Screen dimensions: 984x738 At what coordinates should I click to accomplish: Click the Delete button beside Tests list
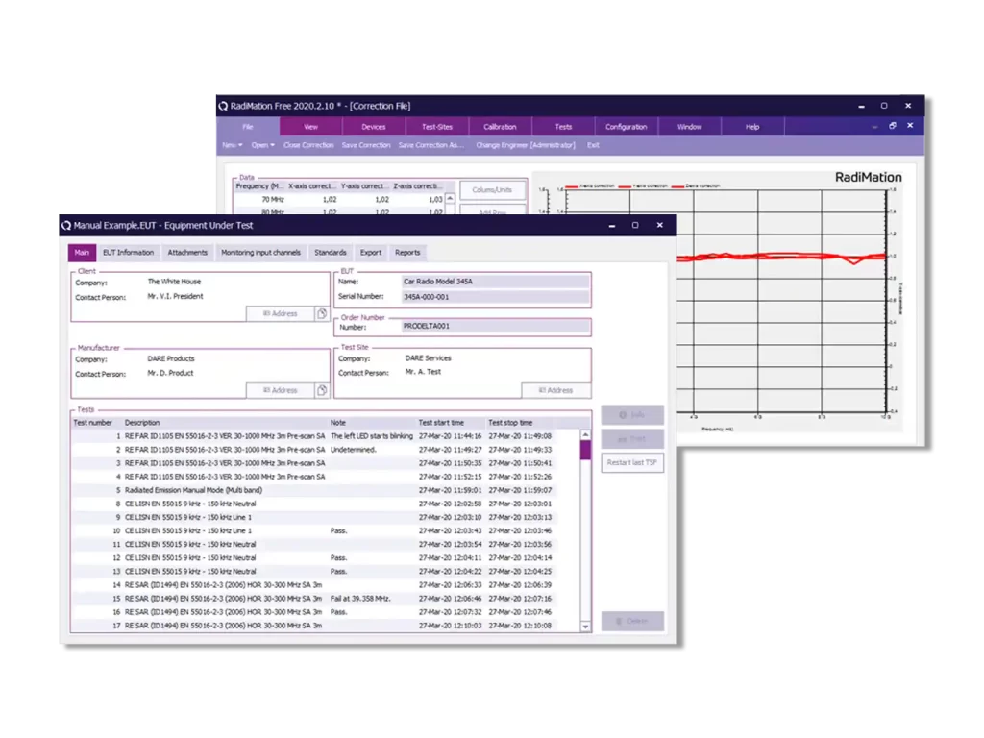tap(632, 622)
